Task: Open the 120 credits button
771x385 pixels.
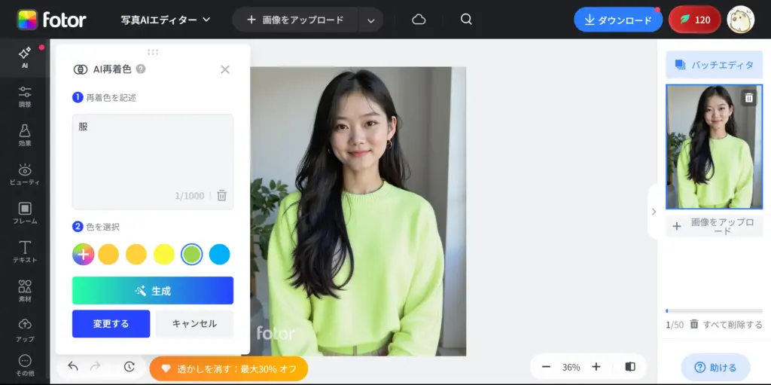Action: point(695,20)
